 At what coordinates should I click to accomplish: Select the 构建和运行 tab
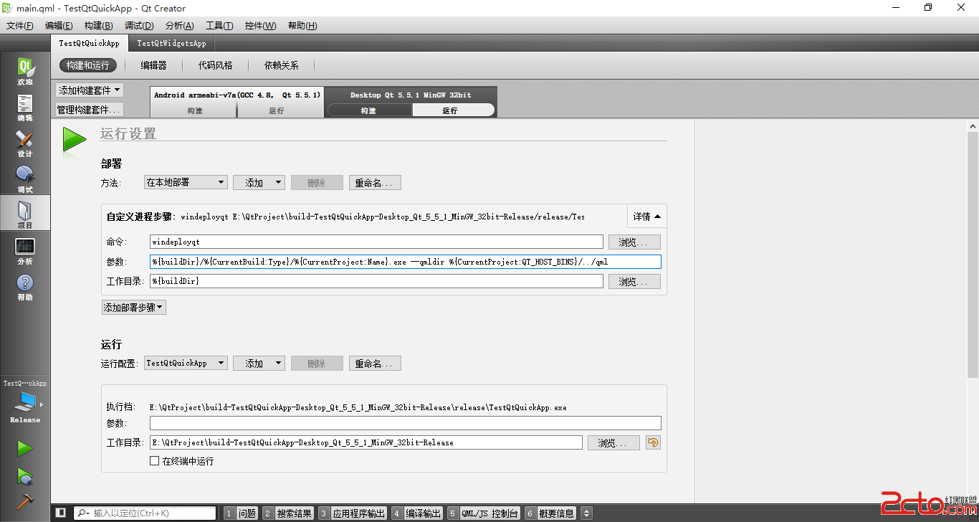88,65
